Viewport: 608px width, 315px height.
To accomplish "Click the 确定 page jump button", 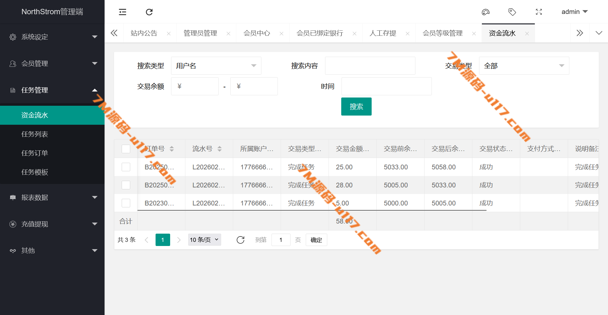I will 316,240.
